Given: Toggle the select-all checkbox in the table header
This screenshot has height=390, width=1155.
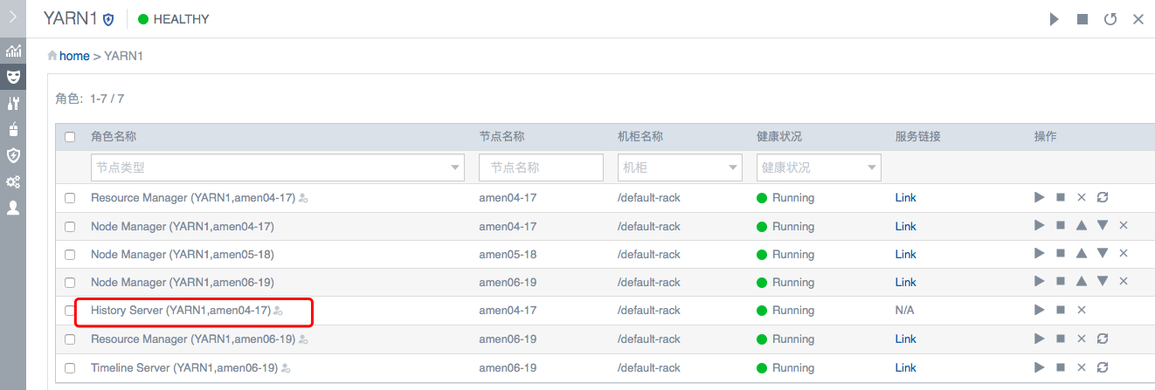Looking at the screenshot, I should [70, 137].
